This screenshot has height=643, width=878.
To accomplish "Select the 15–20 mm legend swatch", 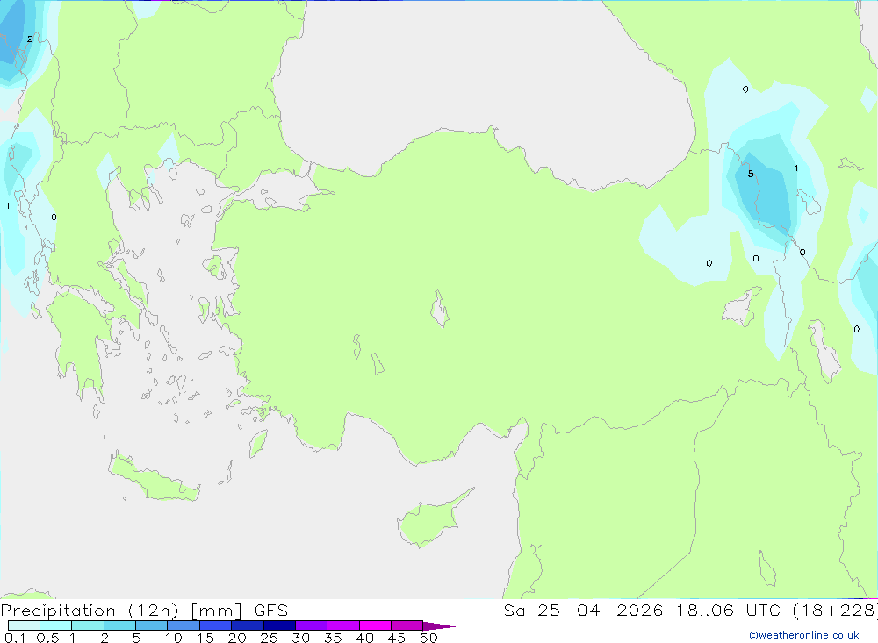I will pos(216,625).
